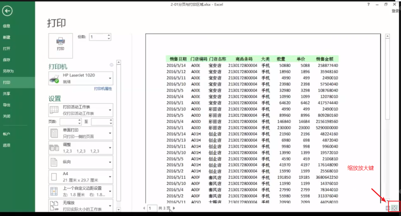Viewport: 401px width, 216px height.
Task: Minimize the Excel window
Action: click(x=377, y=4)
